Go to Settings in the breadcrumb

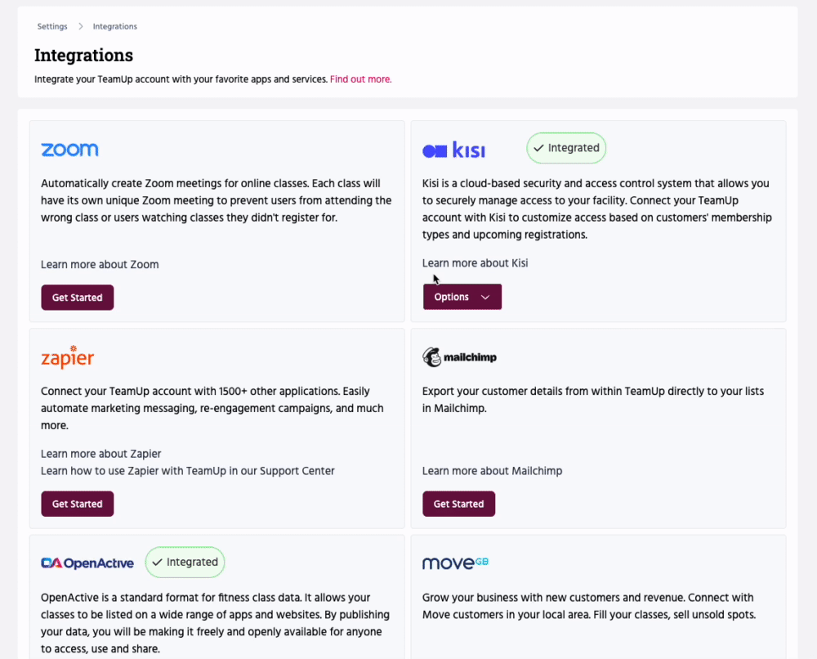[52, 26]
